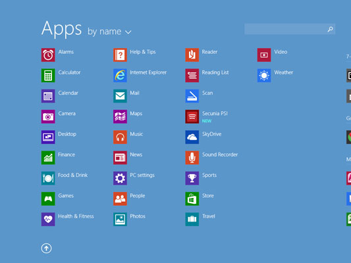Launch the Games app icon

coord(48,199)
